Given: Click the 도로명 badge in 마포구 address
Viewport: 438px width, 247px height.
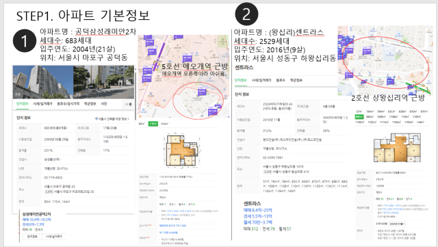Looking at the screenshot, I should [x=49, y=192].
